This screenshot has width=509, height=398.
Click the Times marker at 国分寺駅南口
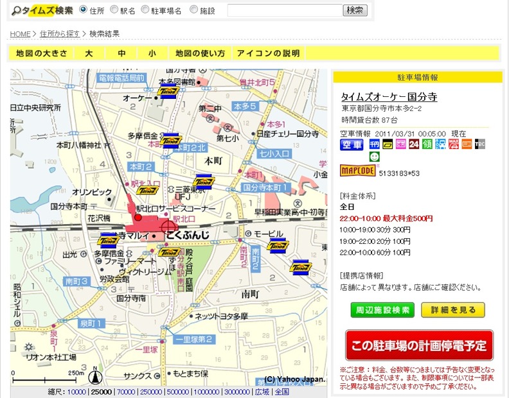pyautogui.click(x=169, y=252)
